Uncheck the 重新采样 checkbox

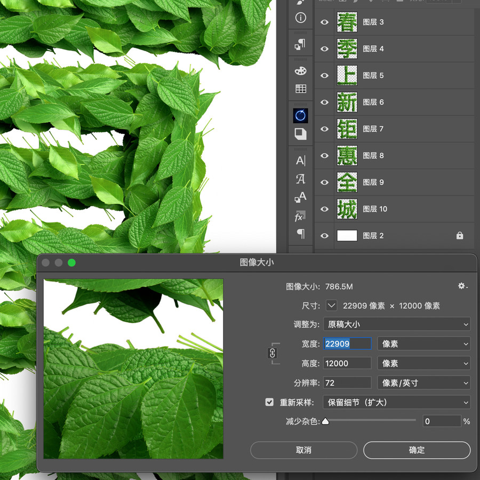(269, 402)
